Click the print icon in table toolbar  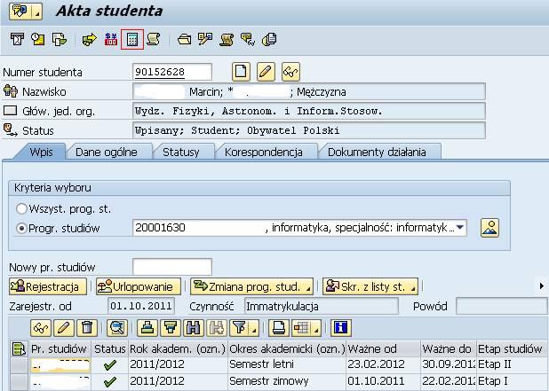pos(279,328)
